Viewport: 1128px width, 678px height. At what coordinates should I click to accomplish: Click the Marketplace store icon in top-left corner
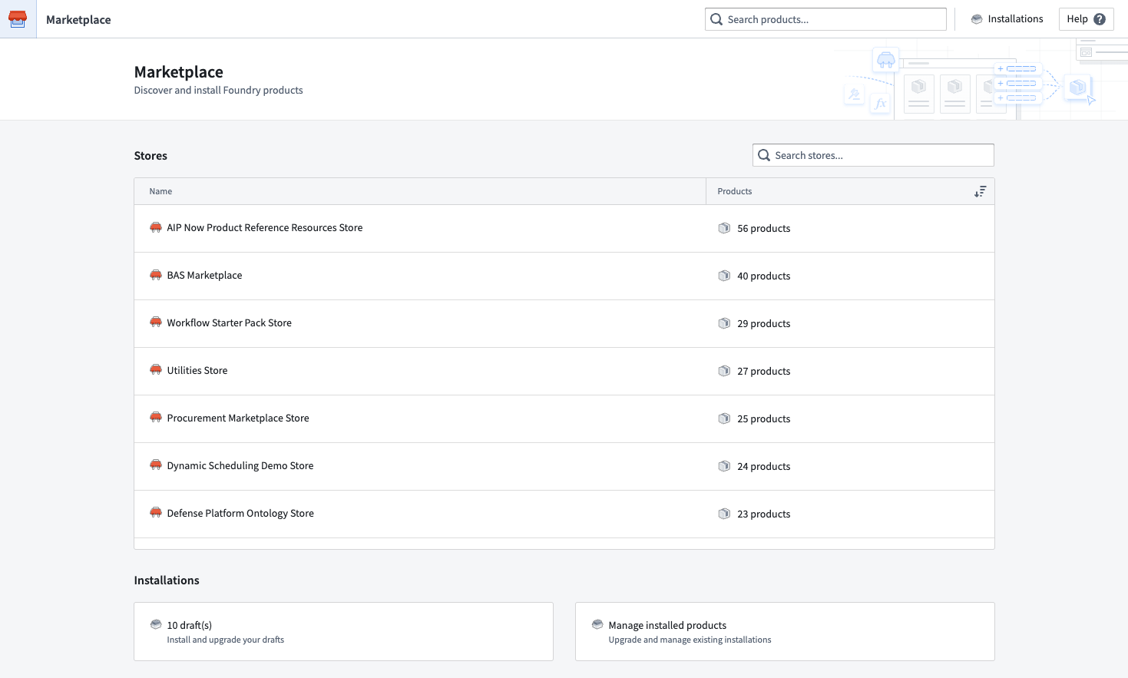pos(18,18)
